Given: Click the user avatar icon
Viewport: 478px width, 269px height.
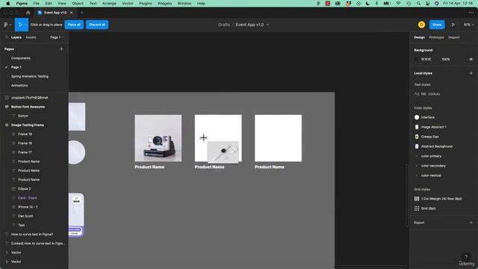Looking at the screenshot, I should click(421, 25).
